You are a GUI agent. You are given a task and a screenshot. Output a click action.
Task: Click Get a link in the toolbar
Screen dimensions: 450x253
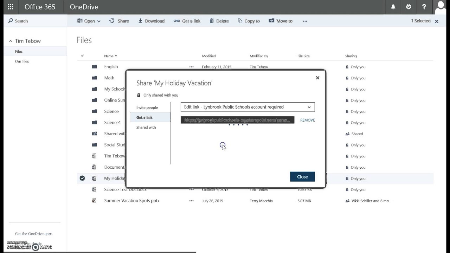(x=187, y=21)
